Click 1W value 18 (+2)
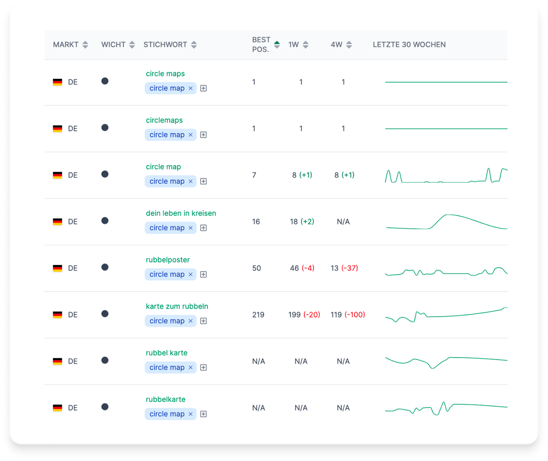The image size is (548, 461). click(302, 222)
